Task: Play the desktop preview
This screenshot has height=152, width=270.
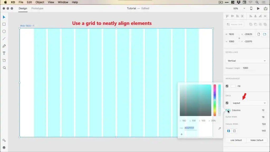Action: (x=258, y=8)
